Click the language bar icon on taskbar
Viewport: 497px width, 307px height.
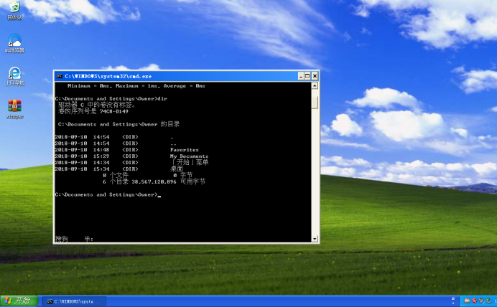[453, 301]
